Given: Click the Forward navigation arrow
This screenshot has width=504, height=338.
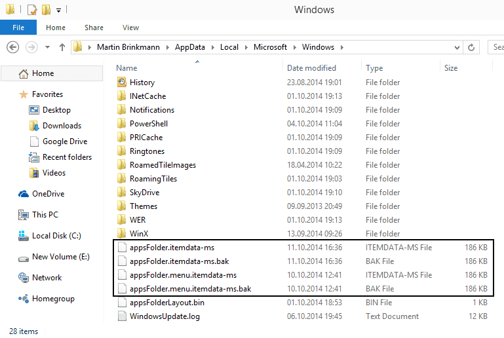Looking at the screenshot, I should (x=31, y=48).
